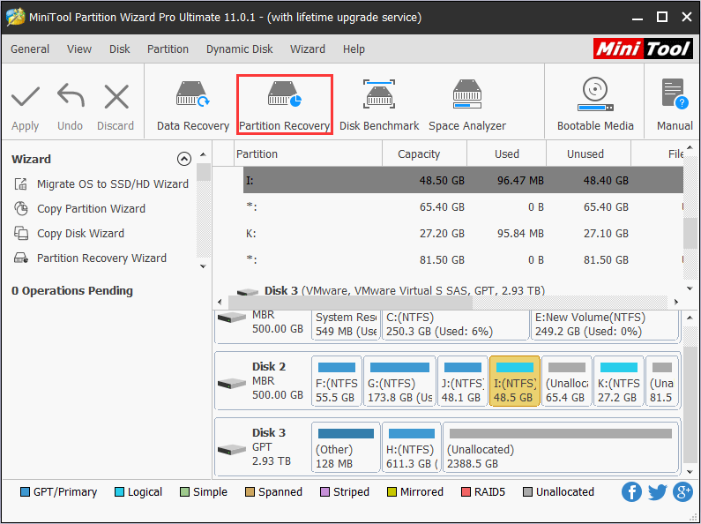Open the General menu
The height and width of the screenshot is (524, 701).
(x=30, y=49)
